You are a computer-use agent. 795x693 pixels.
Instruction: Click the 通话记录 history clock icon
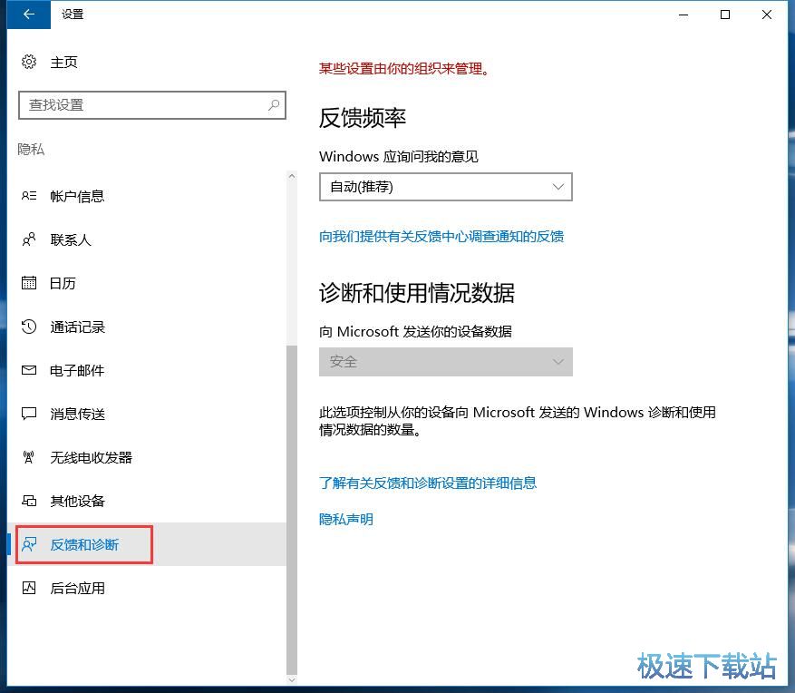click(x=29, y=327)
